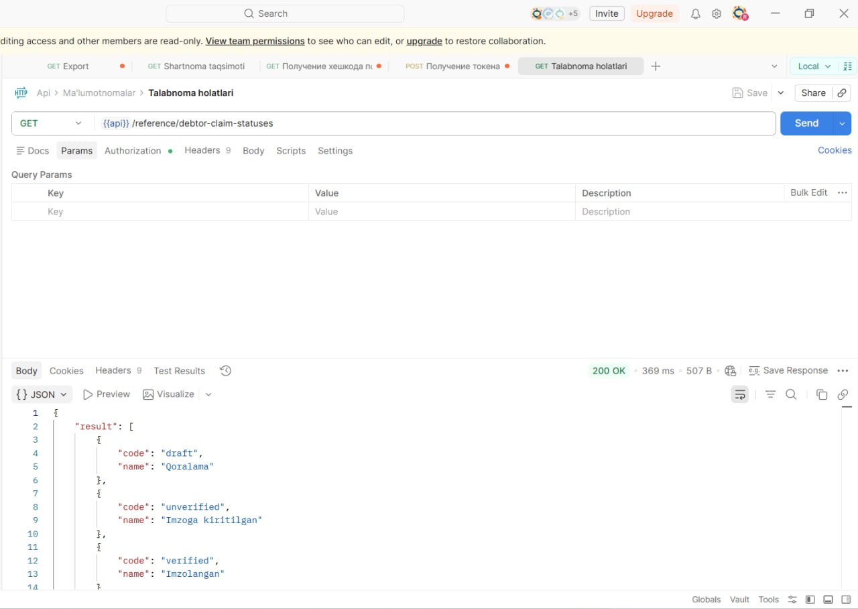Open Bulk Edit for query params

(808, 192)
